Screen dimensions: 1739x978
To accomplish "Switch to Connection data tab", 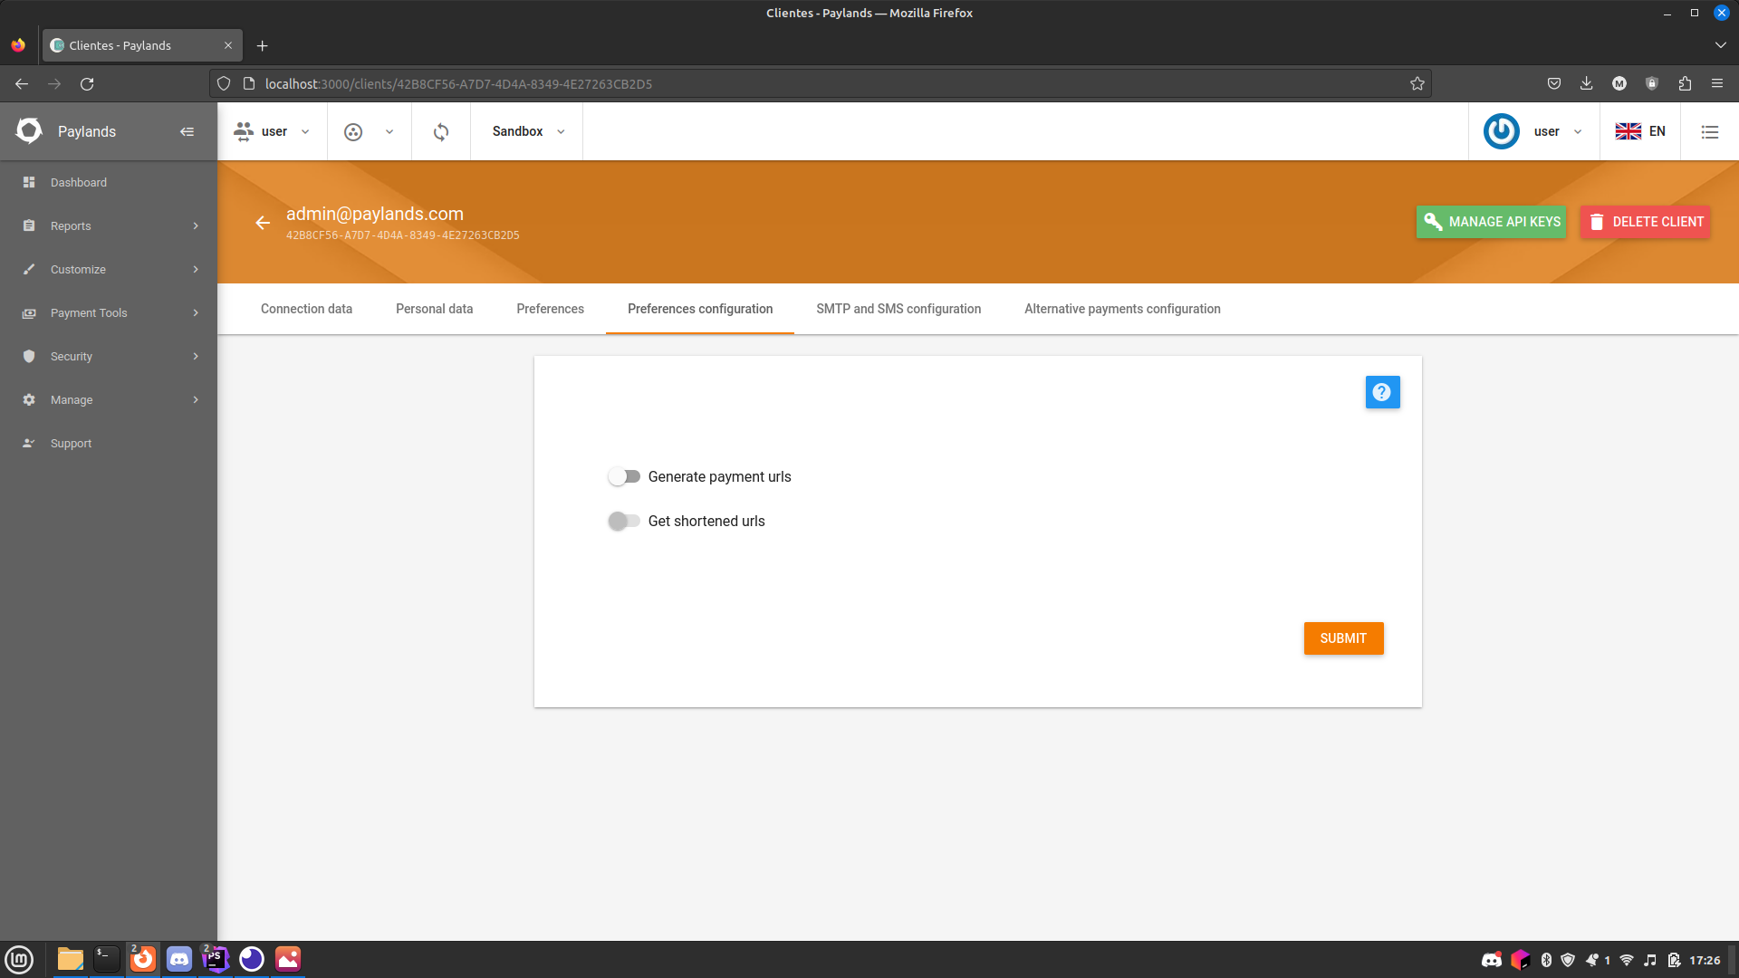I will tap(306, 309).
